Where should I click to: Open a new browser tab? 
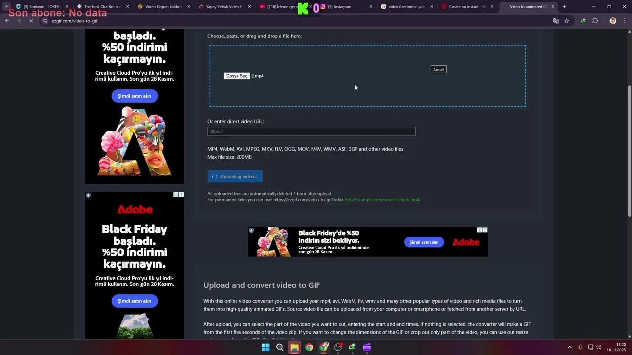[564, 7]
